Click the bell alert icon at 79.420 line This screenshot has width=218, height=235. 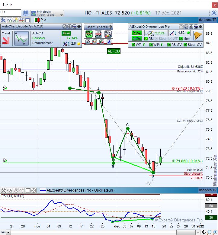click(x=5, y=87)
